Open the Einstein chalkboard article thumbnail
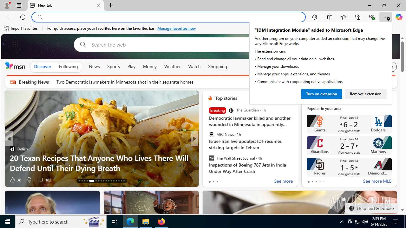This screenshot has width=406, height=228. click(151, 202)
